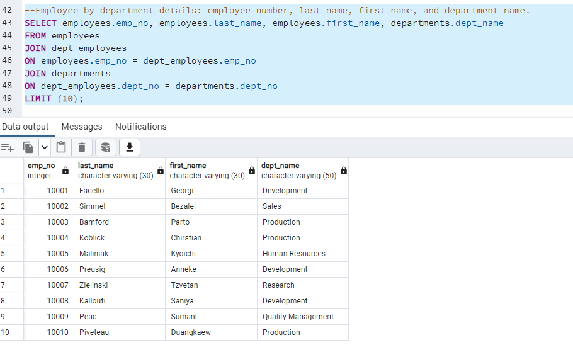This screenshot has height=345, width=573.
Task: Select row number 1 header
Action: click(x=12, y=191)
